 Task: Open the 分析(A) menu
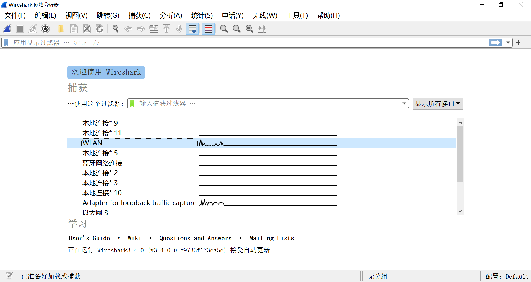(171, 15)
